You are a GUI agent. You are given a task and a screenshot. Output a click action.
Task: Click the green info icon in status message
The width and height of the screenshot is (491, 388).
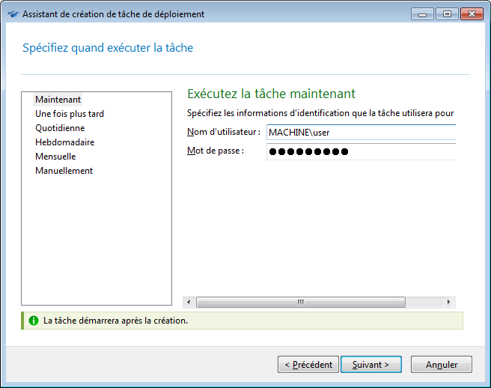(33, 321)
